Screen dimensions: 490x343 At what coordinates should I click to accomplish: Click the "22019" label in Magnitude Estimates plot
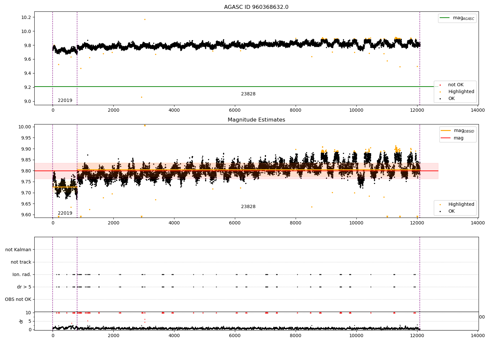point(65,213)
